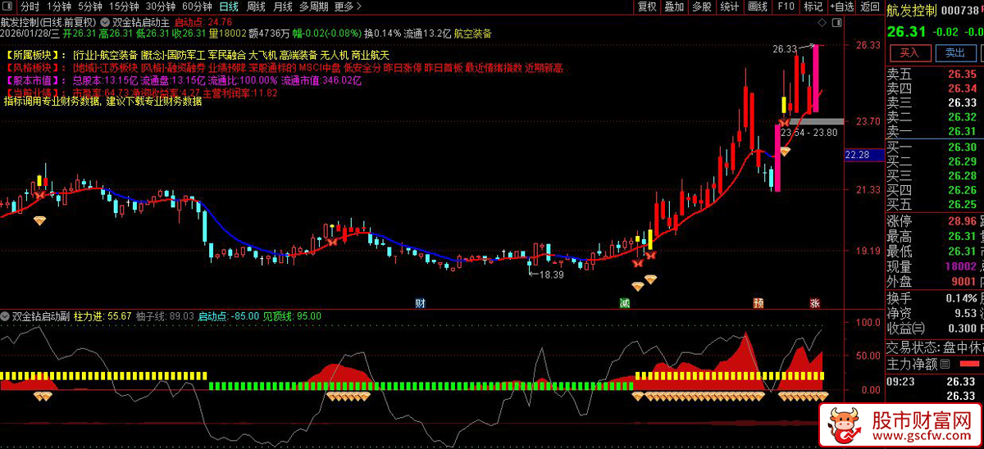Click the 标记 mark tool
This screenshot has width=984, height=449.
pos(813,7)
